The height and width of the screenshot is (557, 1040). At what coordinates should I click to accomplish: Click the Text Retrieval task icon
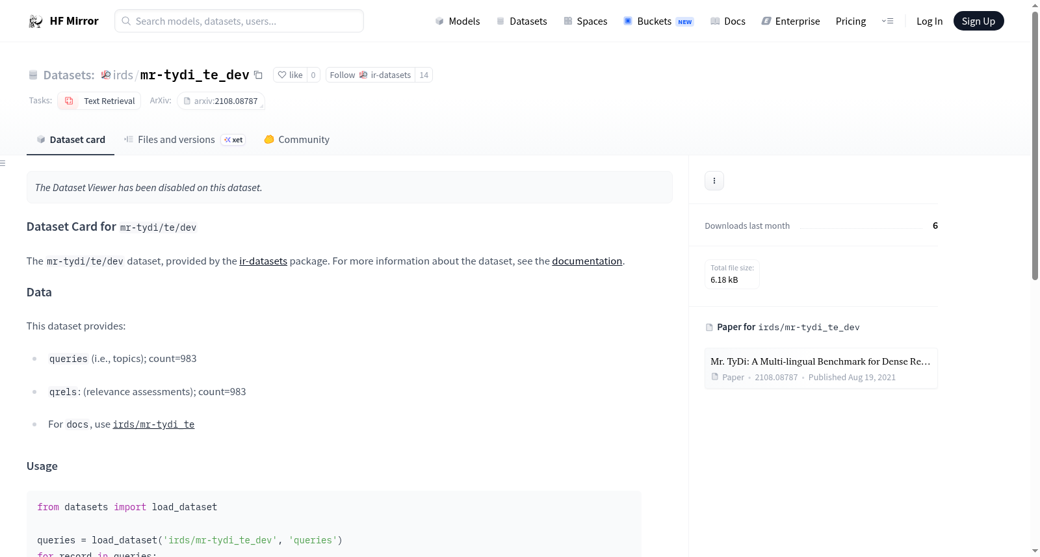point(69,101)
